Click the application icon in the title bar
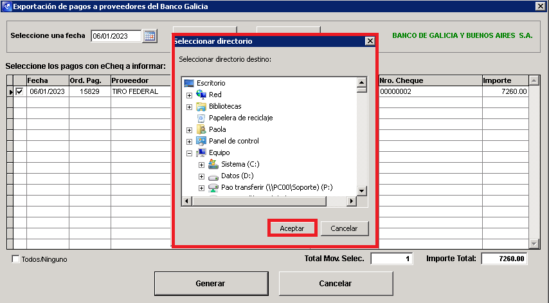 6,6
